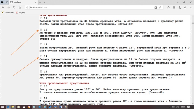The height and width of the screenshot is (109, 194).
Task: Add page to favorites with star icon
Action: pos(160,8)
